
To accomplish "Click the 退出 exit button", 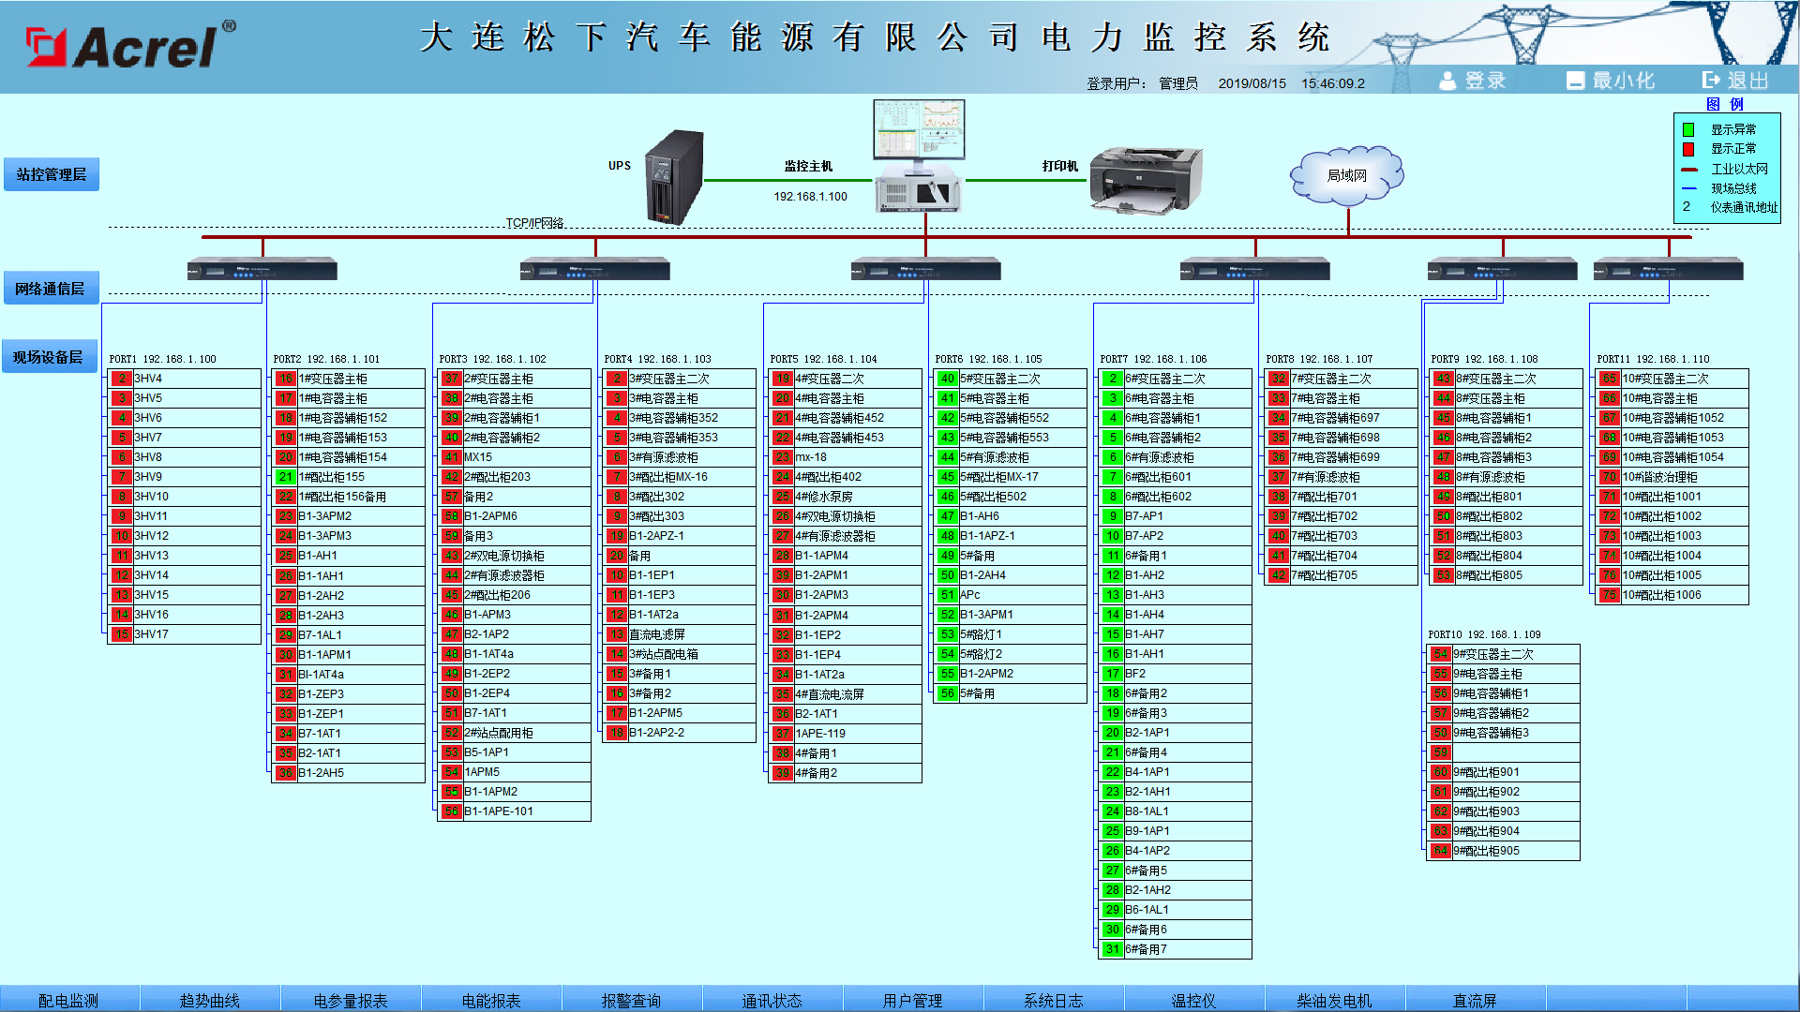I will tap(1735, 81).
